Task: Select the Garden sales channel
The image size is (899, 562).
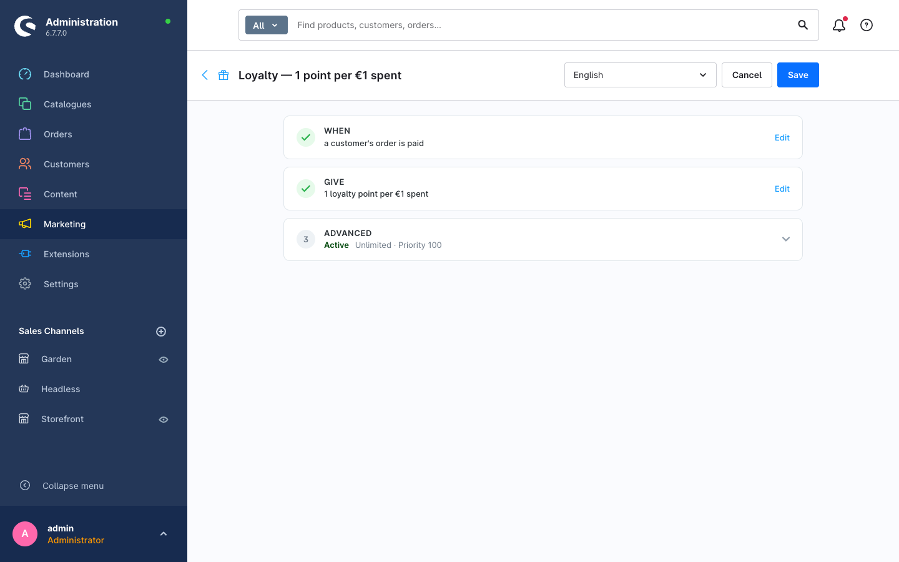Action: click(56, 359)
